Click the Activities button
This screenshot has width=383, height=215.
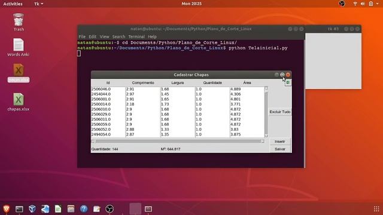pyautogui.click(x=13, y=4)
